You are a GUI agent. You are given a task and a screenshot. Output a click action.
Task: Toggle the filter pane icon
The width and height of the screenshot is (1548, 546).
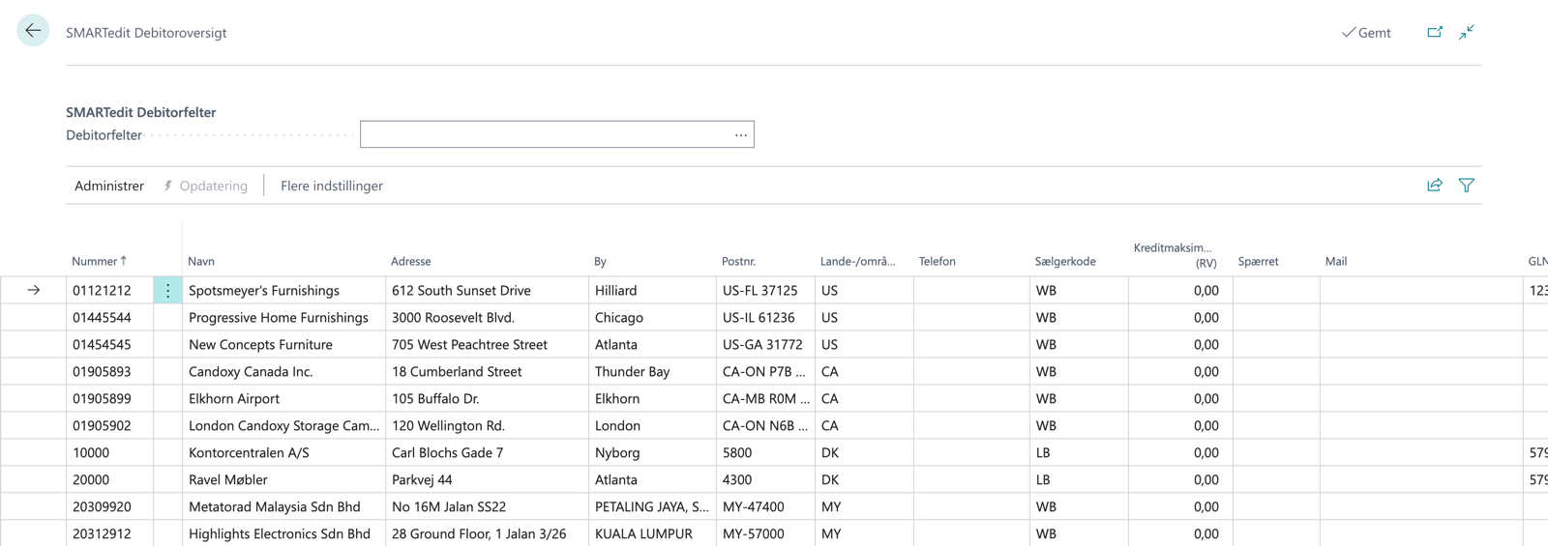coord(1467,186)
